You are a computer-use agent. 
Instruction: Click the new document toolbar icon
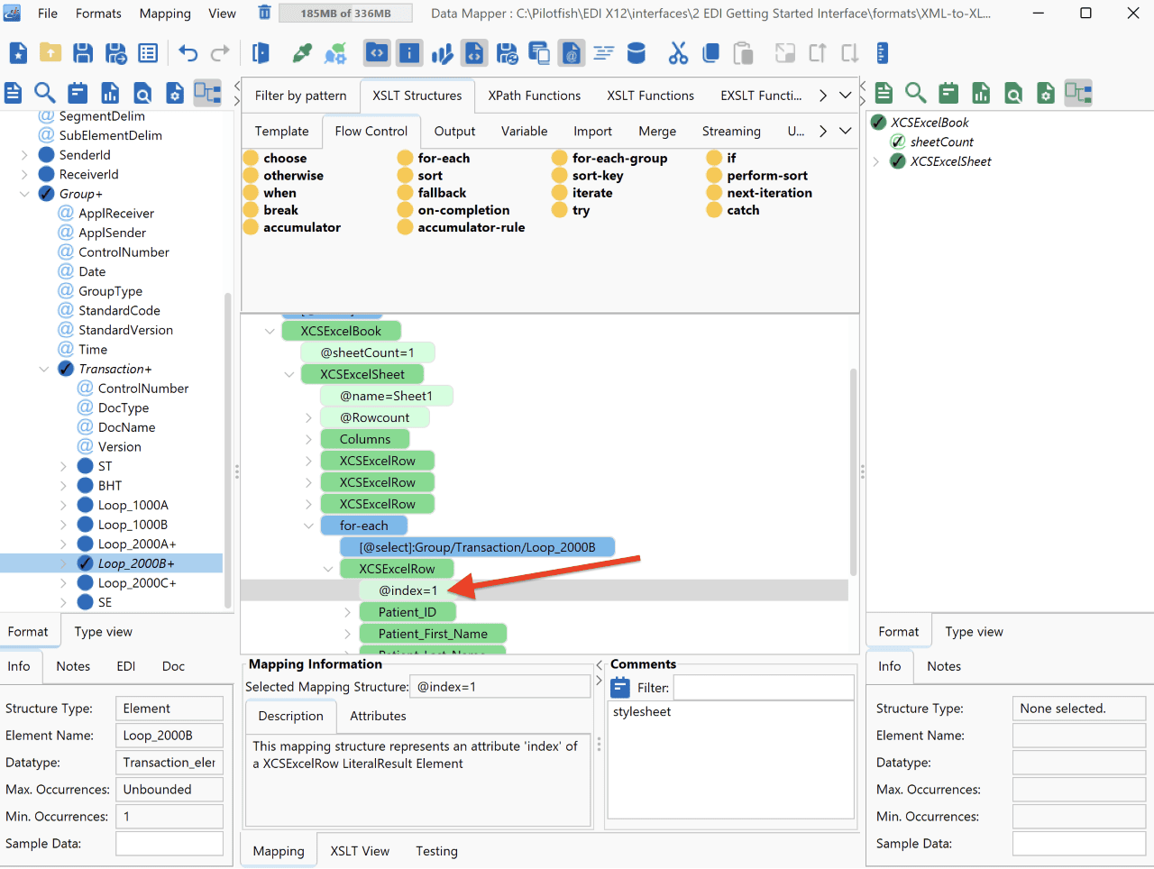pyautogui.click(x=18, y=53)
